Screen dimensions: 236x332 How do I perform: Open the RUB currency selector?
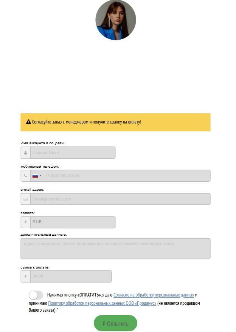pyautogui.click(x=72, y=222)
